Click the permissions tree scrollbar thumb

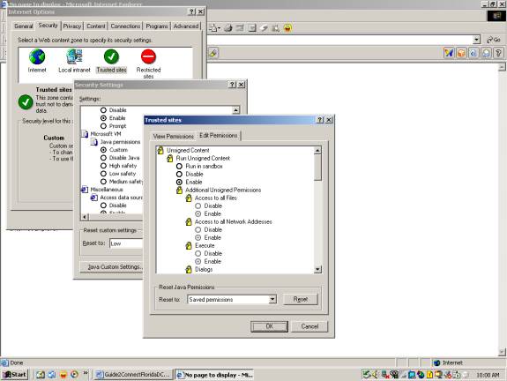tap(317, 168)
